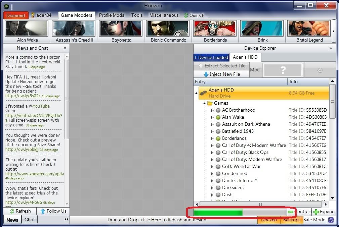Toggle the Backups status button
Image resolution: width=339 pixels, height=227 pixels.
coord(292,220)
